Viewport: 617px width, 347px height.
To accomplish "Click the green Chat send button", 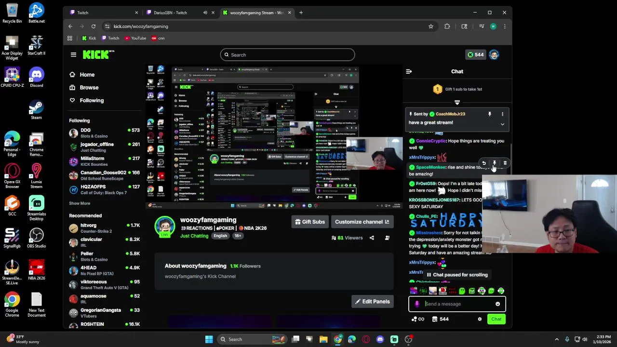I will tap(496, 319).
